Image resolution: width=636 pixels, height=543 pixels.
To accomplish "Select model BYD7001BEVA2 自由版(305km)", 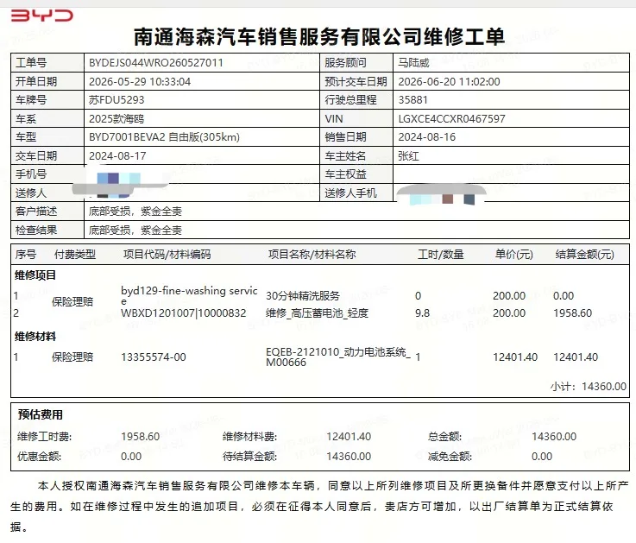I will (164, 137).
